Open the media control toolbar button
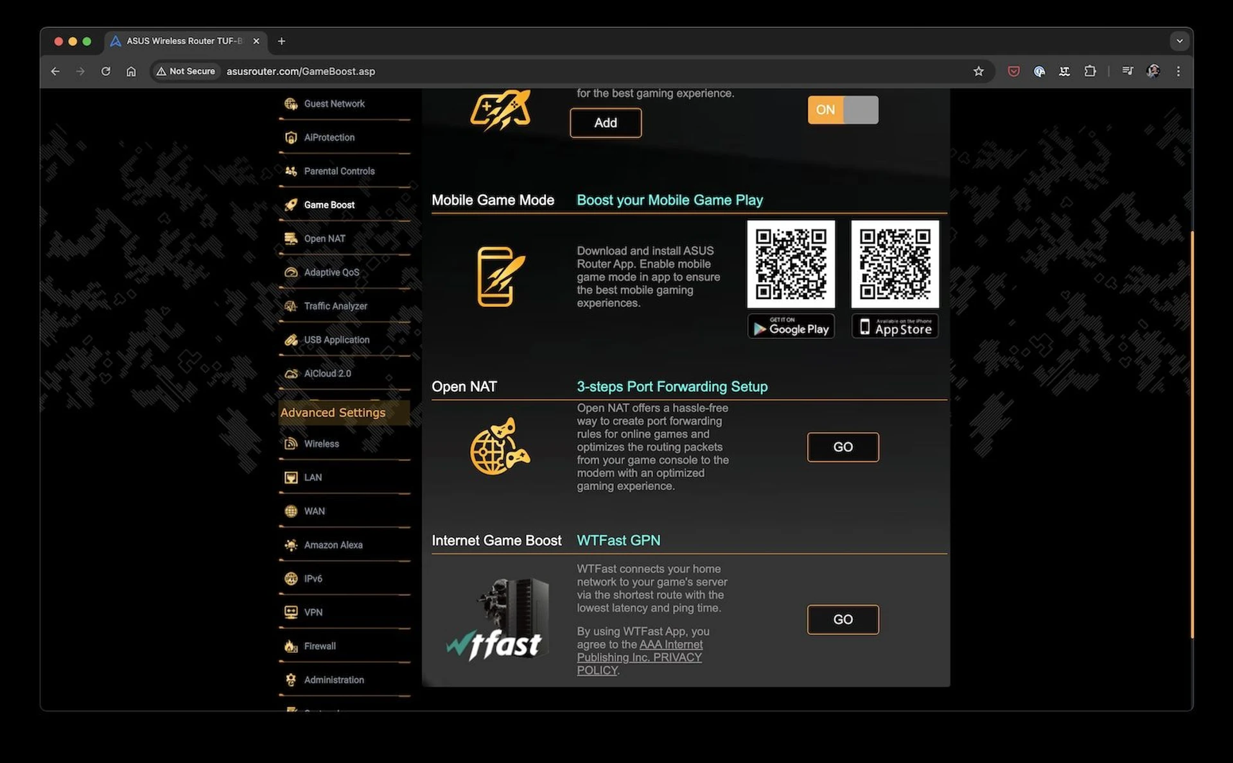The image size is (1233, 763). click(1128, 71)
